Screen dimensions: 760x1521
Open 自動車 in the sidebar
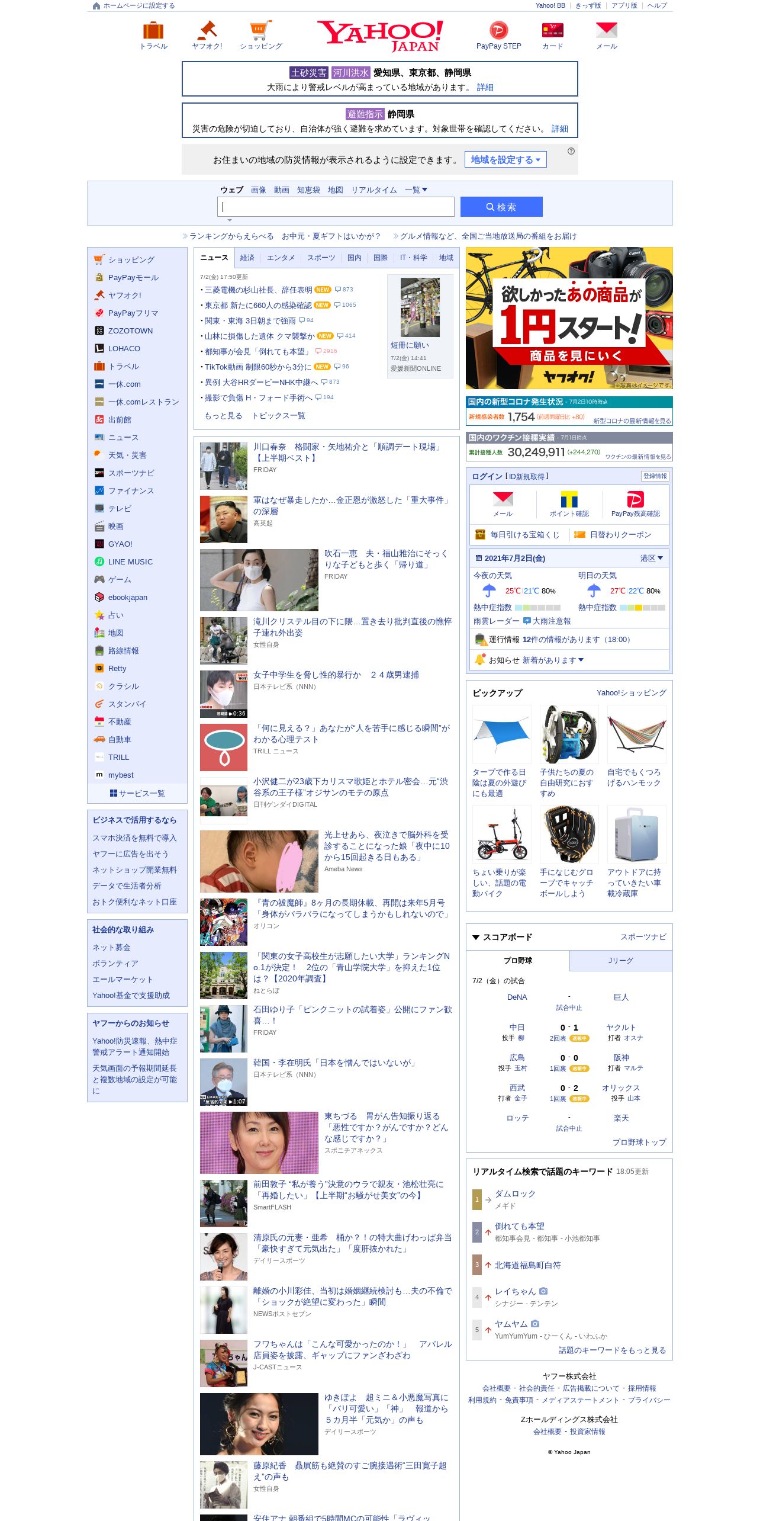point(120,739)
